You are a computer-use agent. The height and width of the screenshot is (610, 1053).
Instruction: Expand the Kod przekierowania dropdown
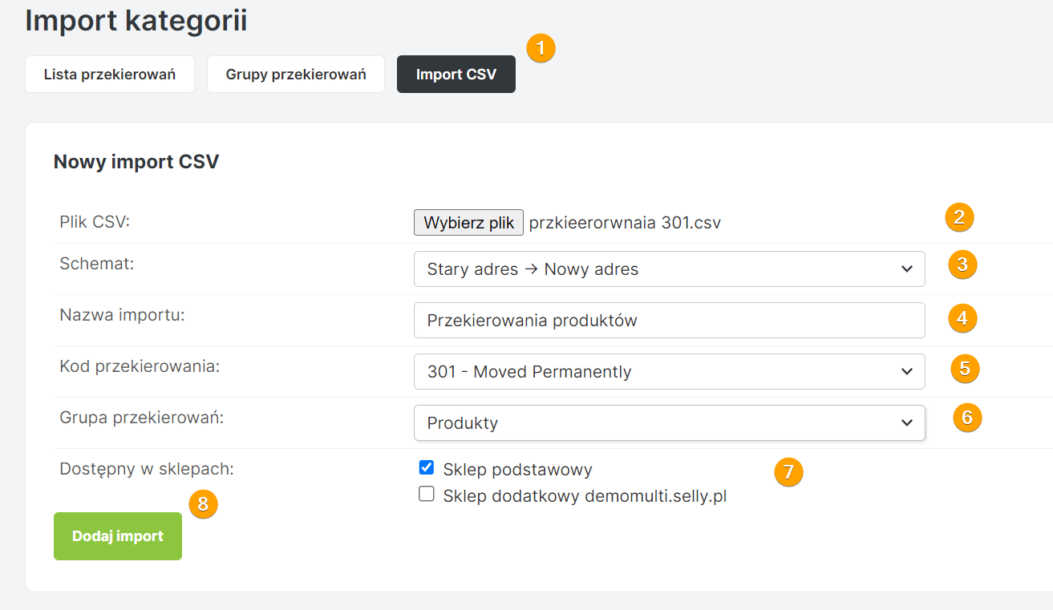tap(669, 372)
